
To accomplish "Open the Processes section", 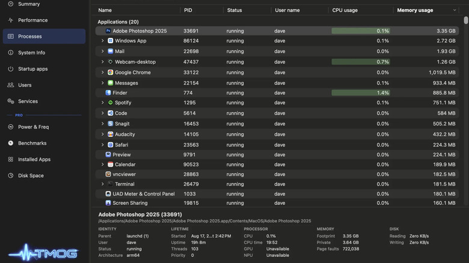I will pyautogui.click(x=44, y=36).
